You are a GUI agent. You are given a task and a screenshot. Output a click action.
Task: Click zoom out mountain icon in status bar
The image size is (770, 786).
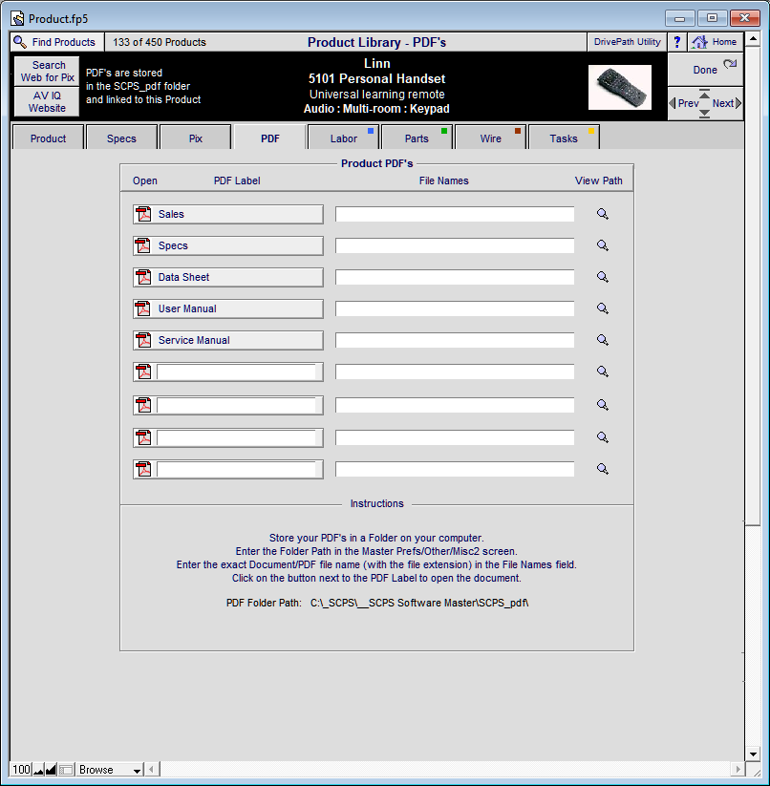click(38, 770)
